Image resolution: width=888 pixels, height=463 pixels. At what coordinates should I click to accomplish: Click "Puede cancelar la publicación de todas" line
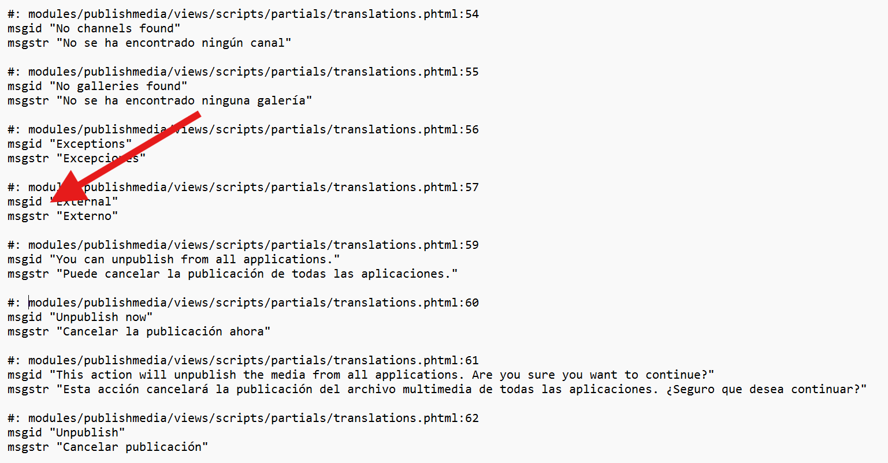click(x=233, y=274)
